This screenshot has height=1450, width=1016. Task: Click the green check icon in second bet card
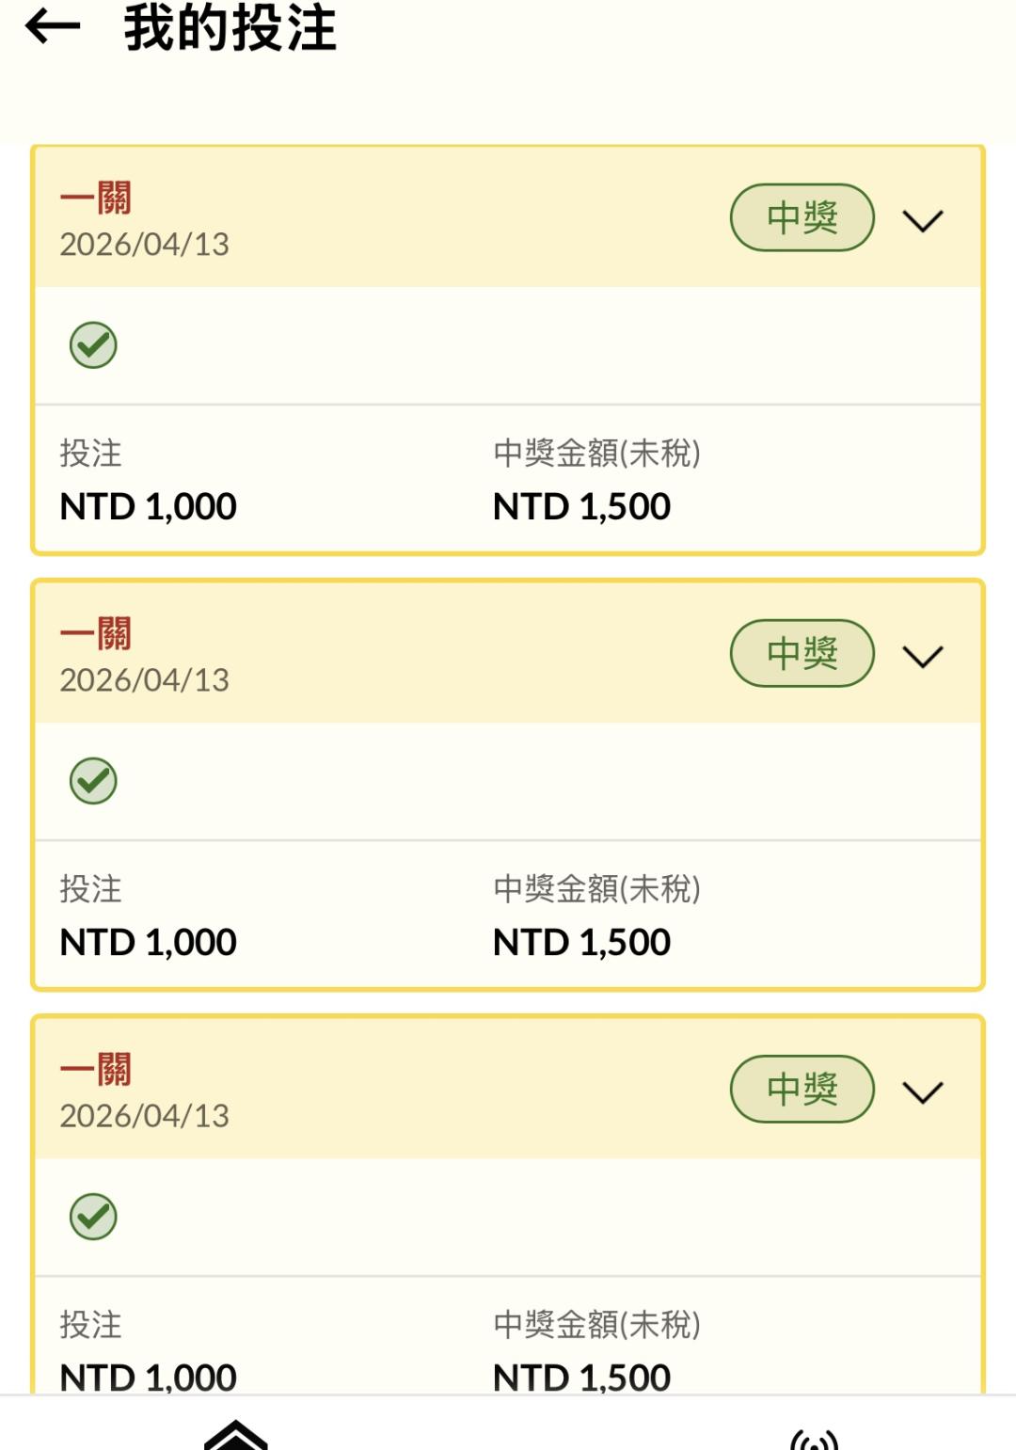pyautogui.click(x=93, y=781)
